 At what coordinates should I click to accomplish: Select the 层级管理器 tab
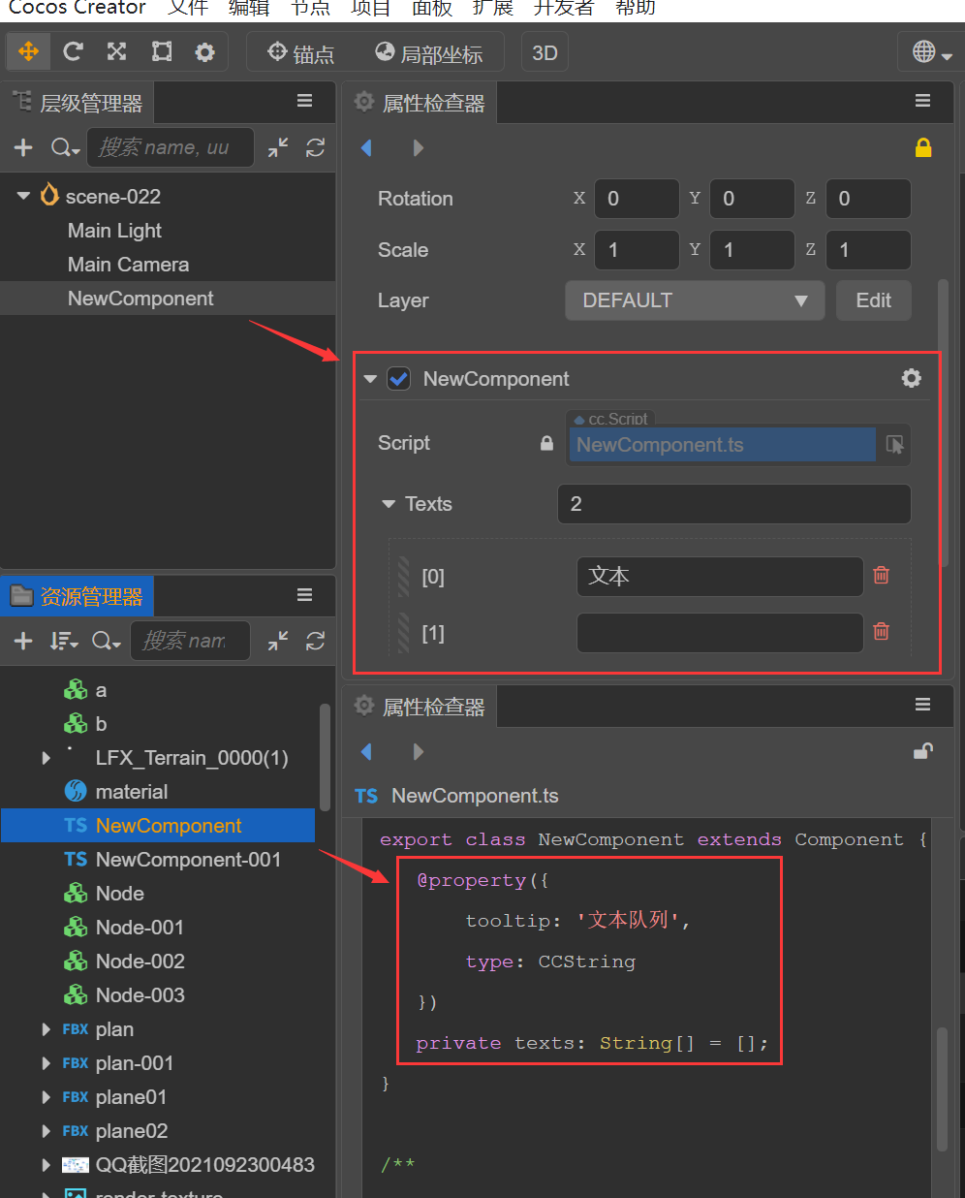click(78, 103)
